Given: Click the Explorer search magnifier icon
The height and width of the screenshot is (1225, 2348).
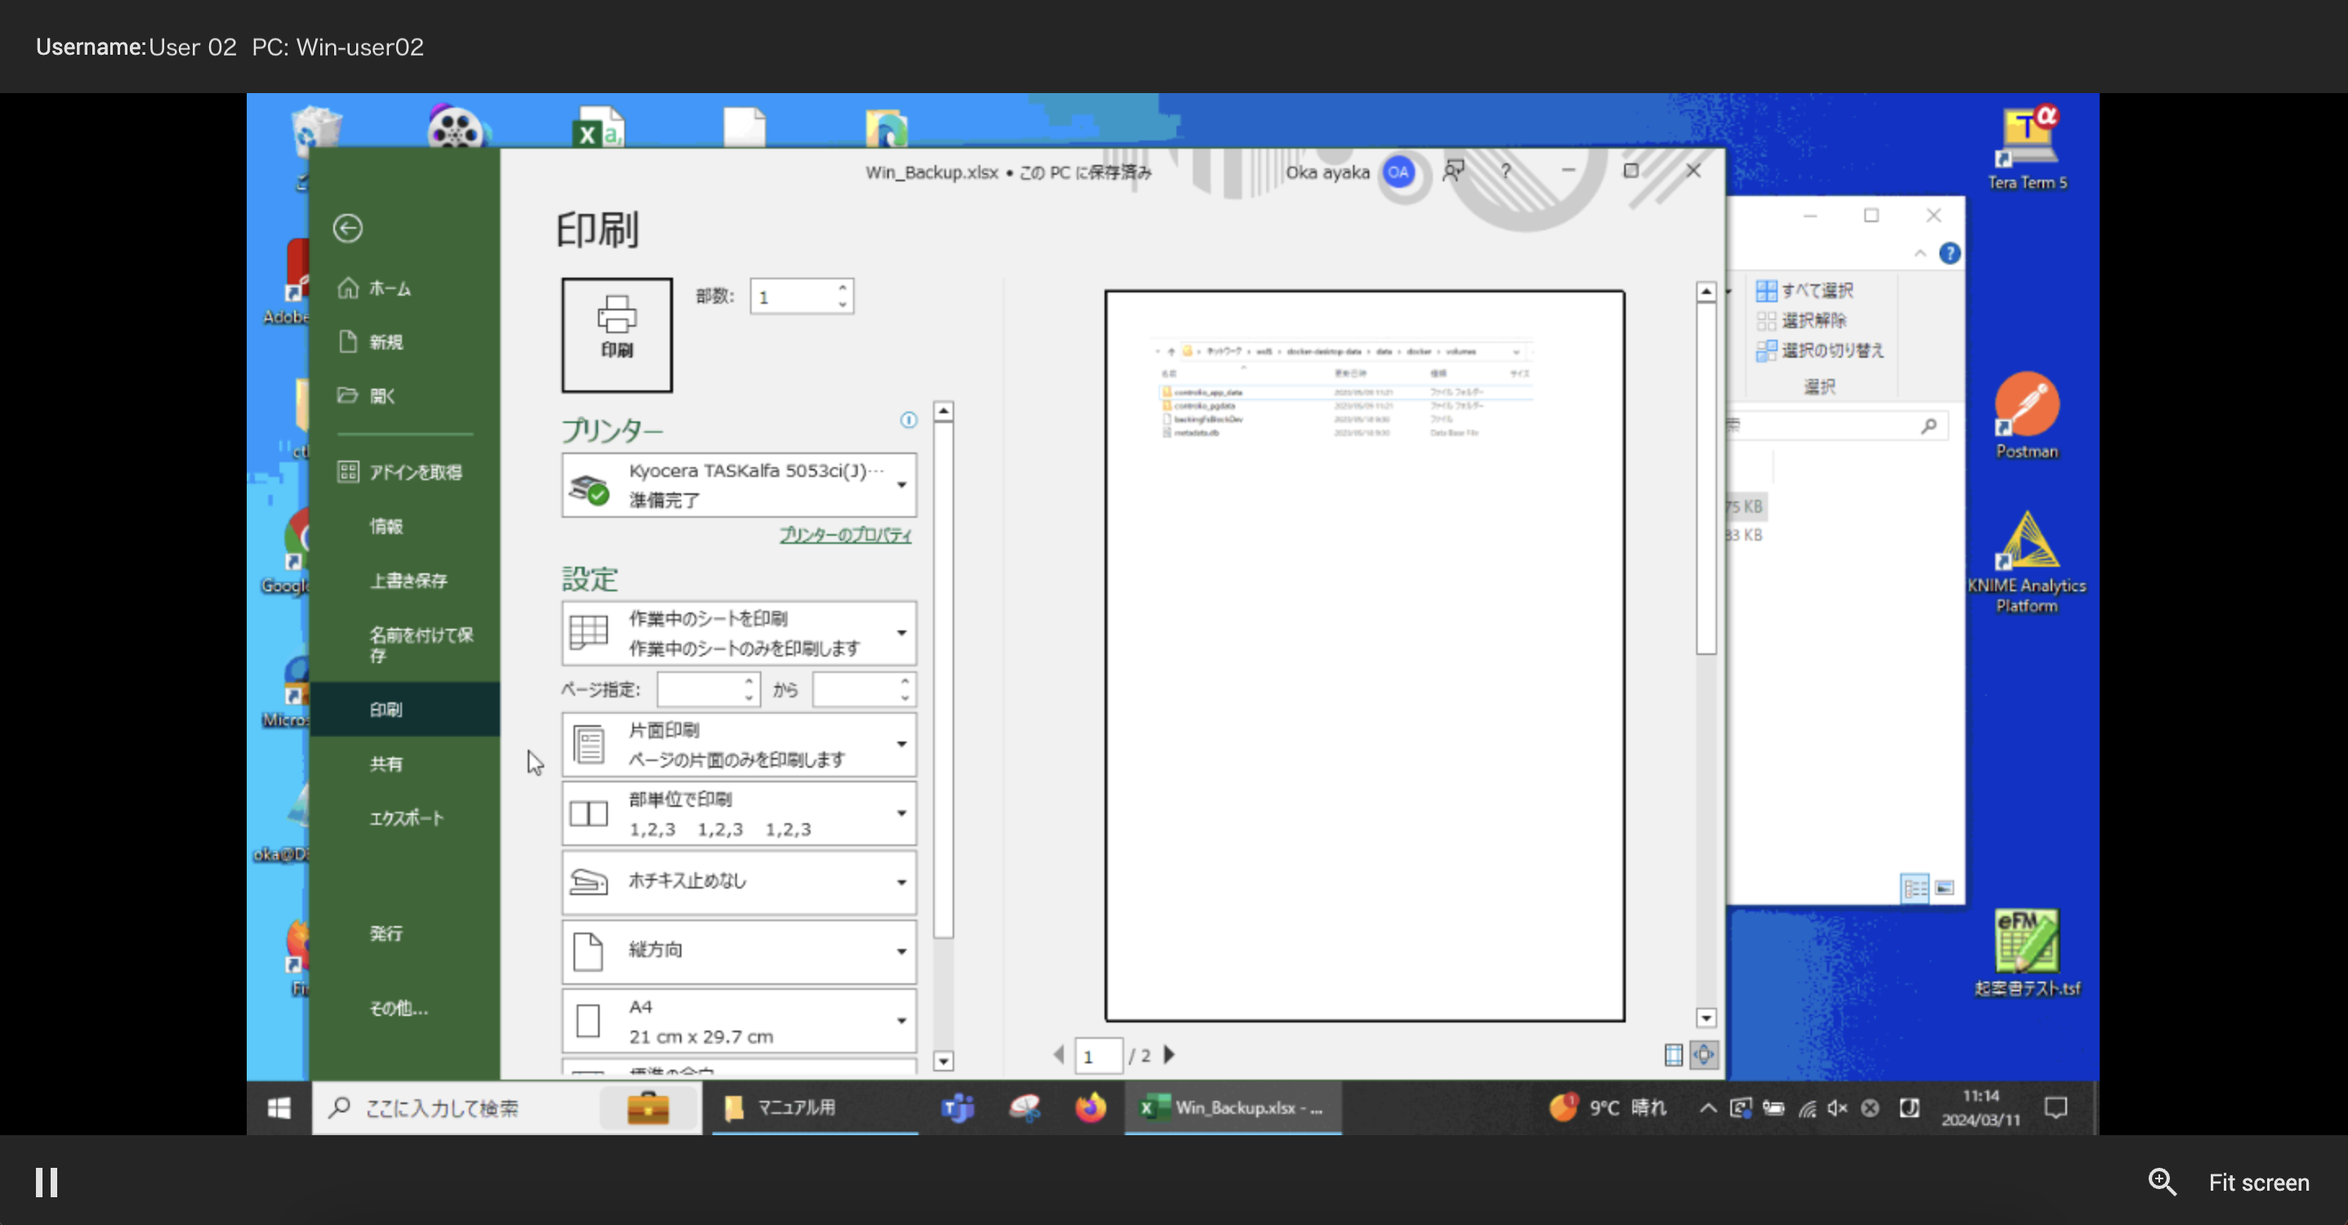Looking at the screenshot, I should pyautogui.click(x=1928, y=425).
